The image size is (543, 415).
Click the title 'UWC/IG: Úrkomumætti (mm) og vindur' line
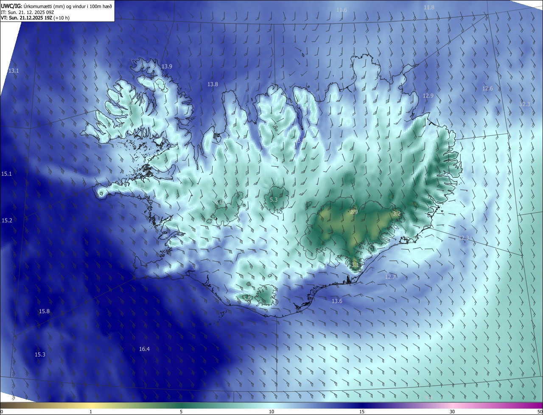(x=56, y=6)
